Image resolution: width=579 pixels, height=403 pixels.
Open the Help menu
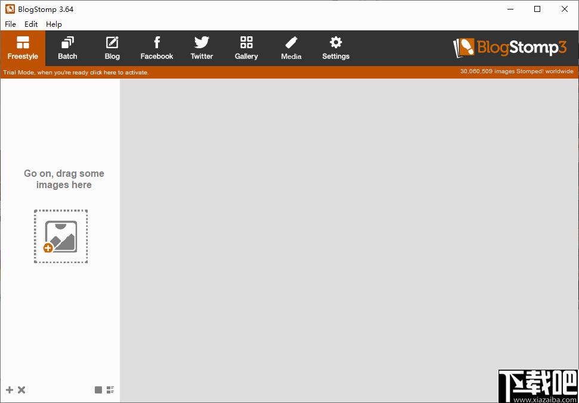[54, 24]
